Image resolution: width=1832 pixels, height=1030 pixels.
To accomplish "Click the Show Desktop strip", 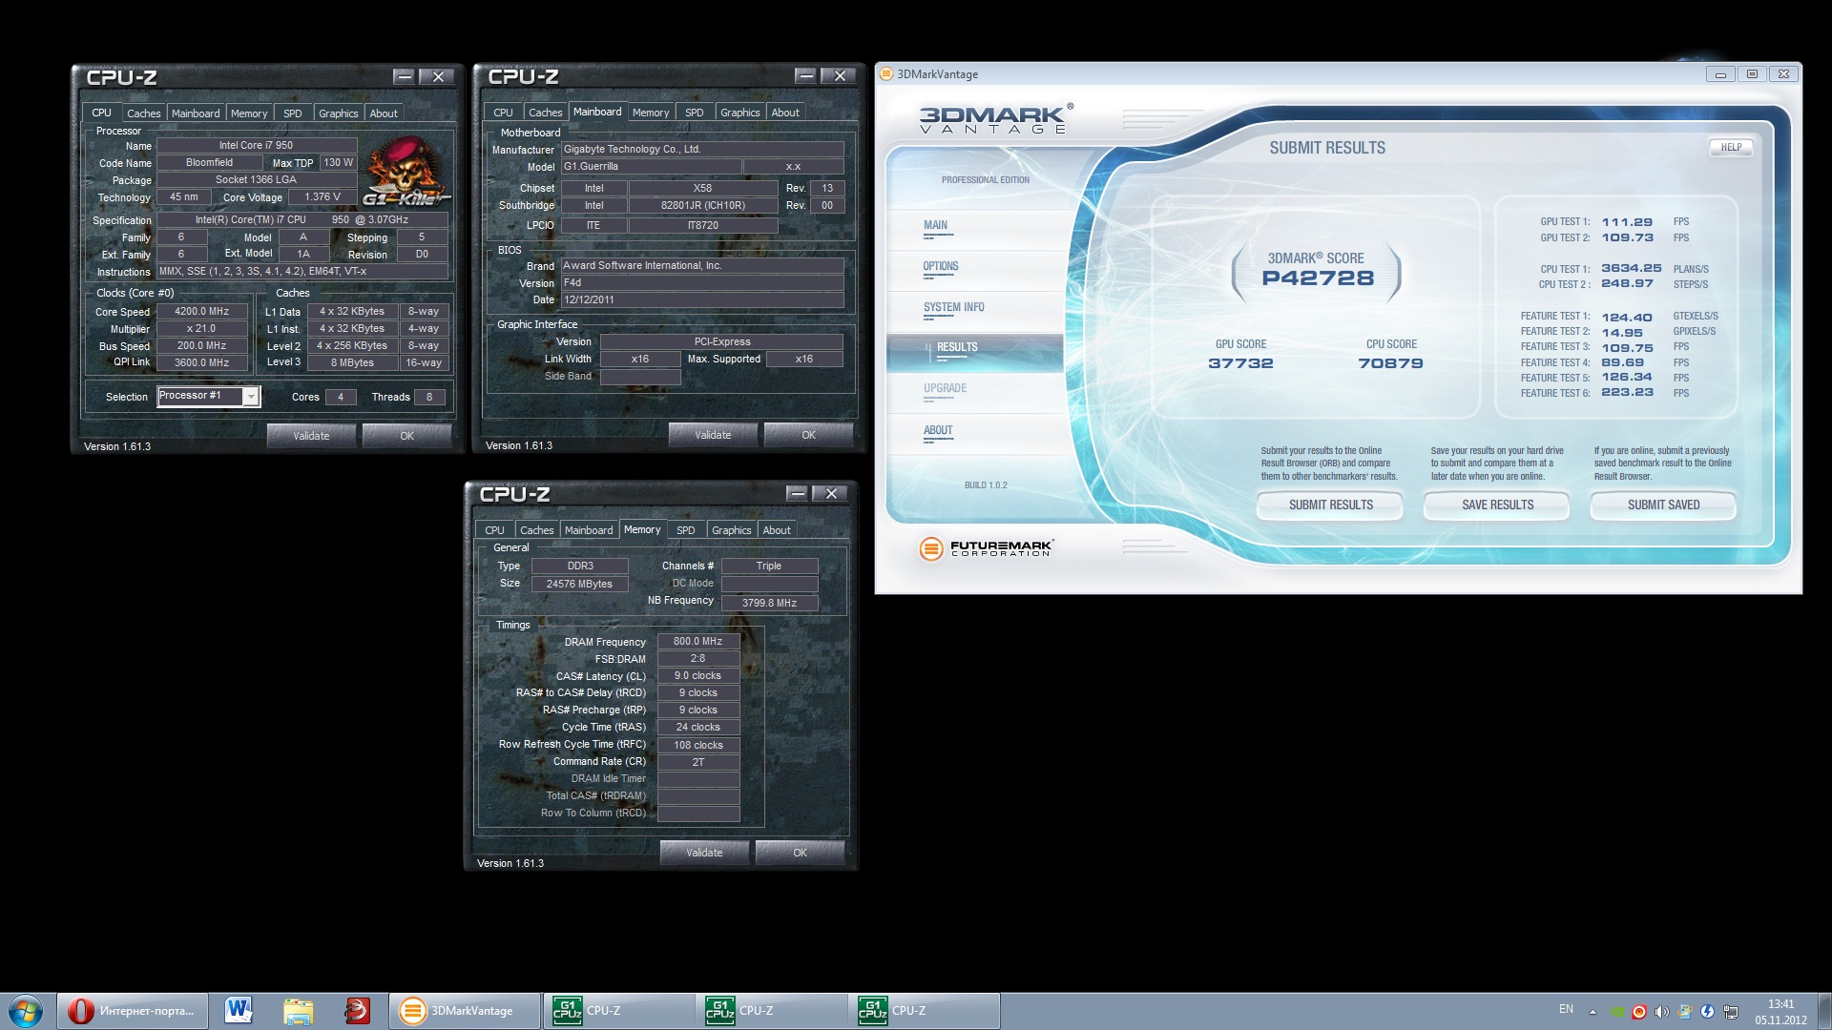I will point(1824,1011).
